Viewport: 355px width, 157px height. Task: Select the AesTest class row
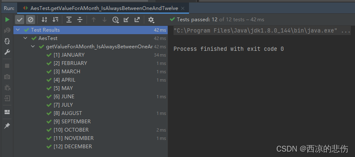[x=91, y=38]
